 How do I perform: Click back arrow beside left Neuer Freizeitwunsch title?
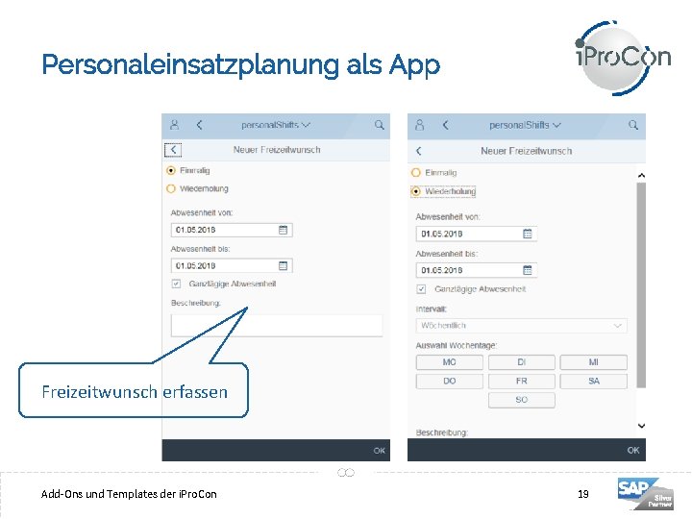173,150
